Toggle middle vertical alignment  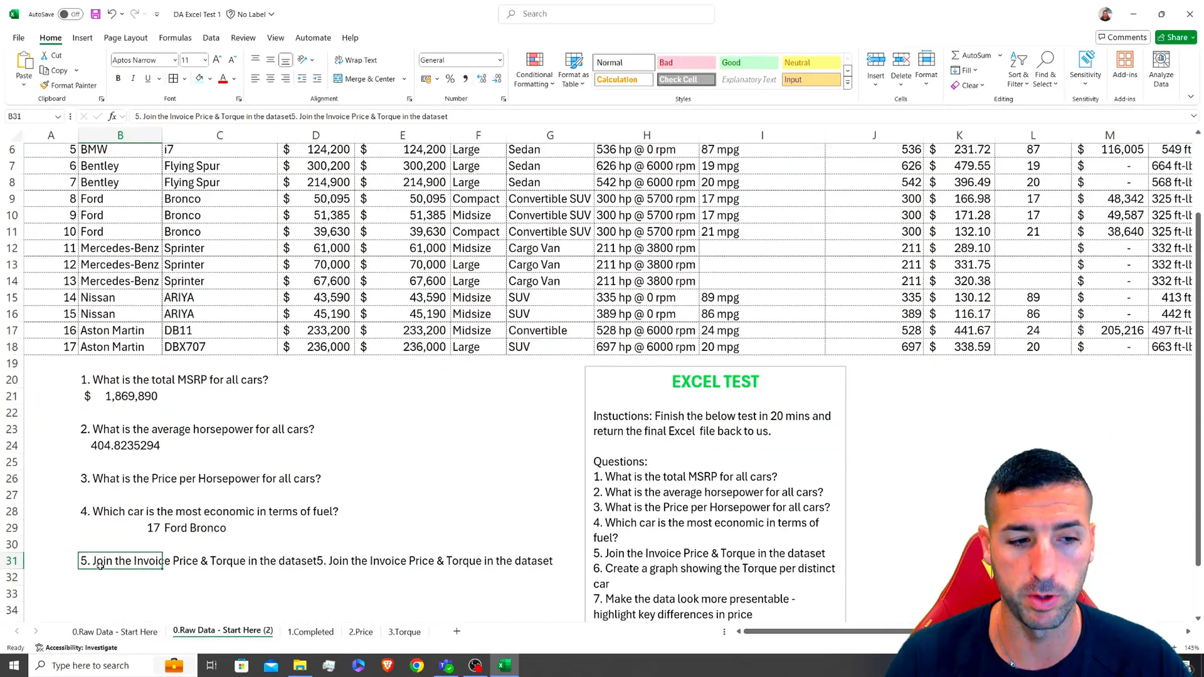coord(270,60)
